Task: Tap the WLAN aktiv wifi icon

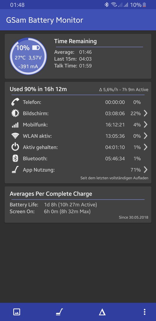Action: 15,136
